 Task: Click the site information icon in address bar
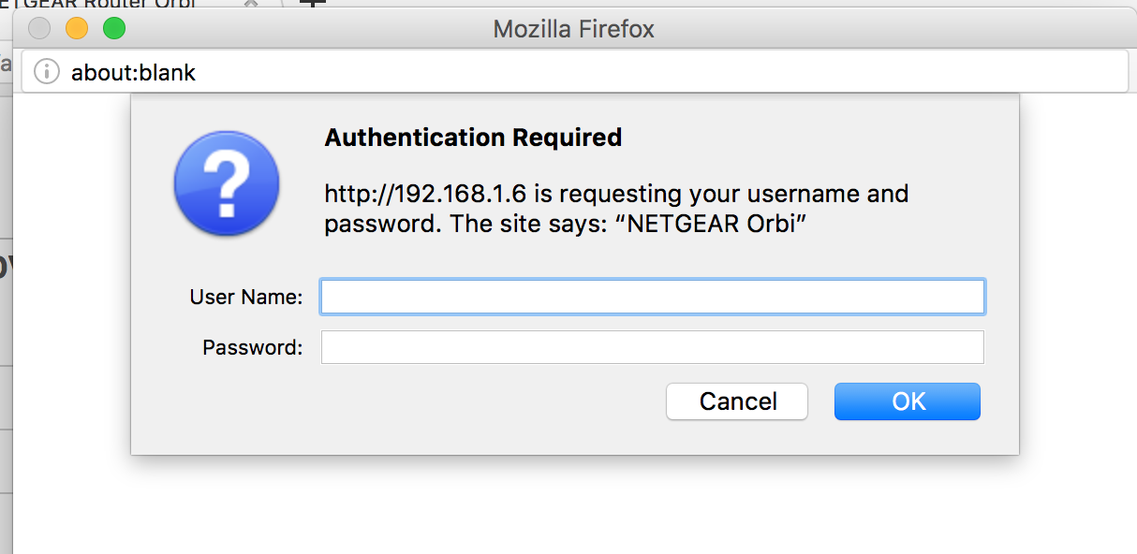tap(47, 72)
